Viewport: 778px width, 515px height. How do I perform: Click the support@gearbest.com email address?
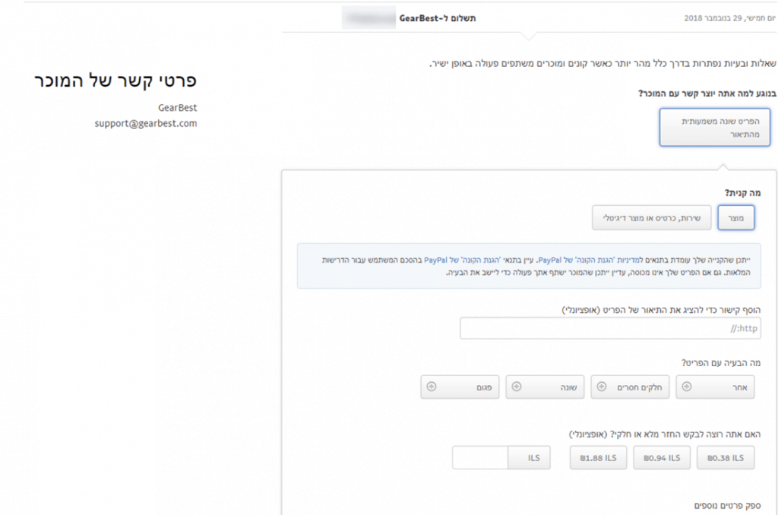[x=146, y=122]
